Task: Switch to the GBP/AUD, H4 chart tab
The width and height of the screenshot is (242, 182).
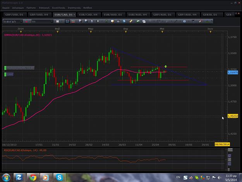Action: [187, 14]
